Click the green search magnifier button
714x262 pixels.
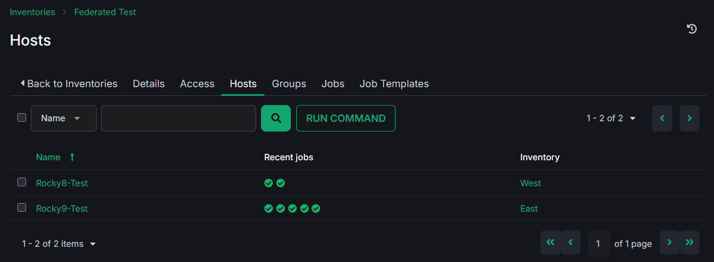tap(276, 118)
